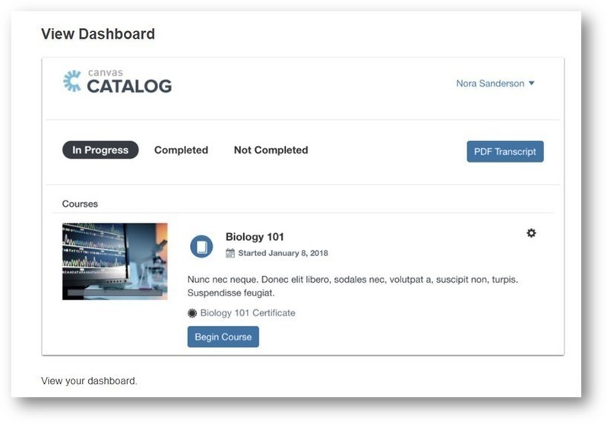Switch to the Completed tab
Viewport: 608px width, 424px height.
tap(181, 150)
